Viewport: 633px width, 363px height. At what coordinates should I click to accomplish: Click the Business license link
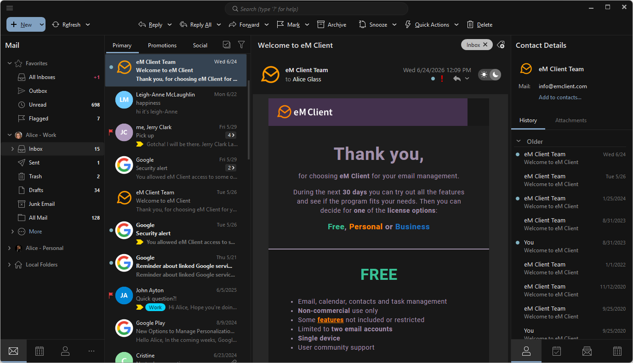pyautogui.click(x=412, y=227)
